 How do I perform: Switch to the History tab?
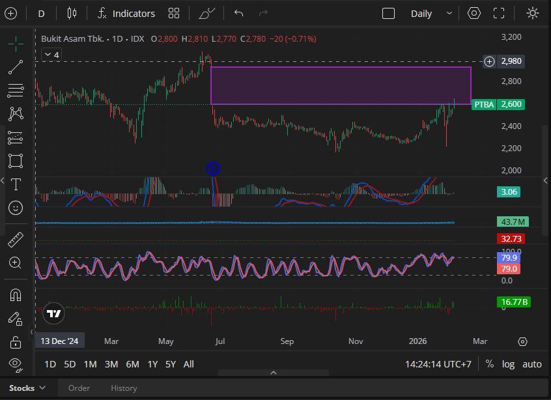point(124,388)
